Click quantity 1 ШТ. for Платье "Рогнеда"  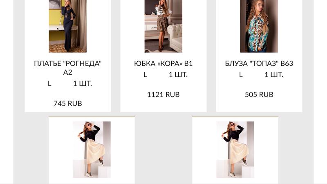point(83,84)
